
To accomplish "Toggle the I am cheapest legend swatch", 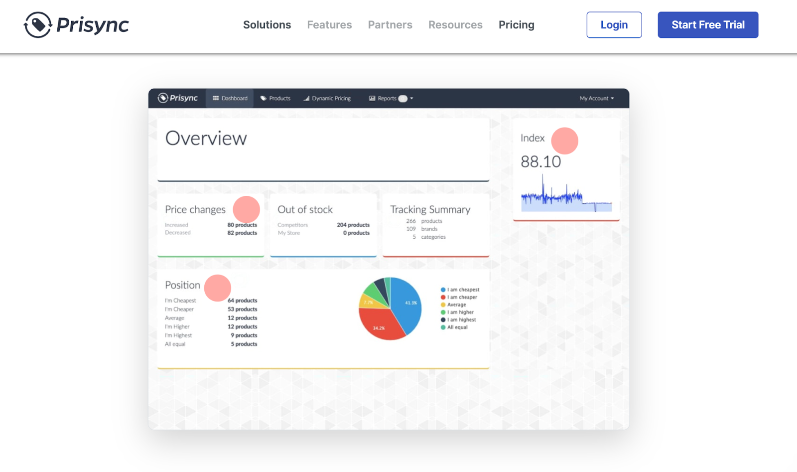I will (x=443, y=290).
